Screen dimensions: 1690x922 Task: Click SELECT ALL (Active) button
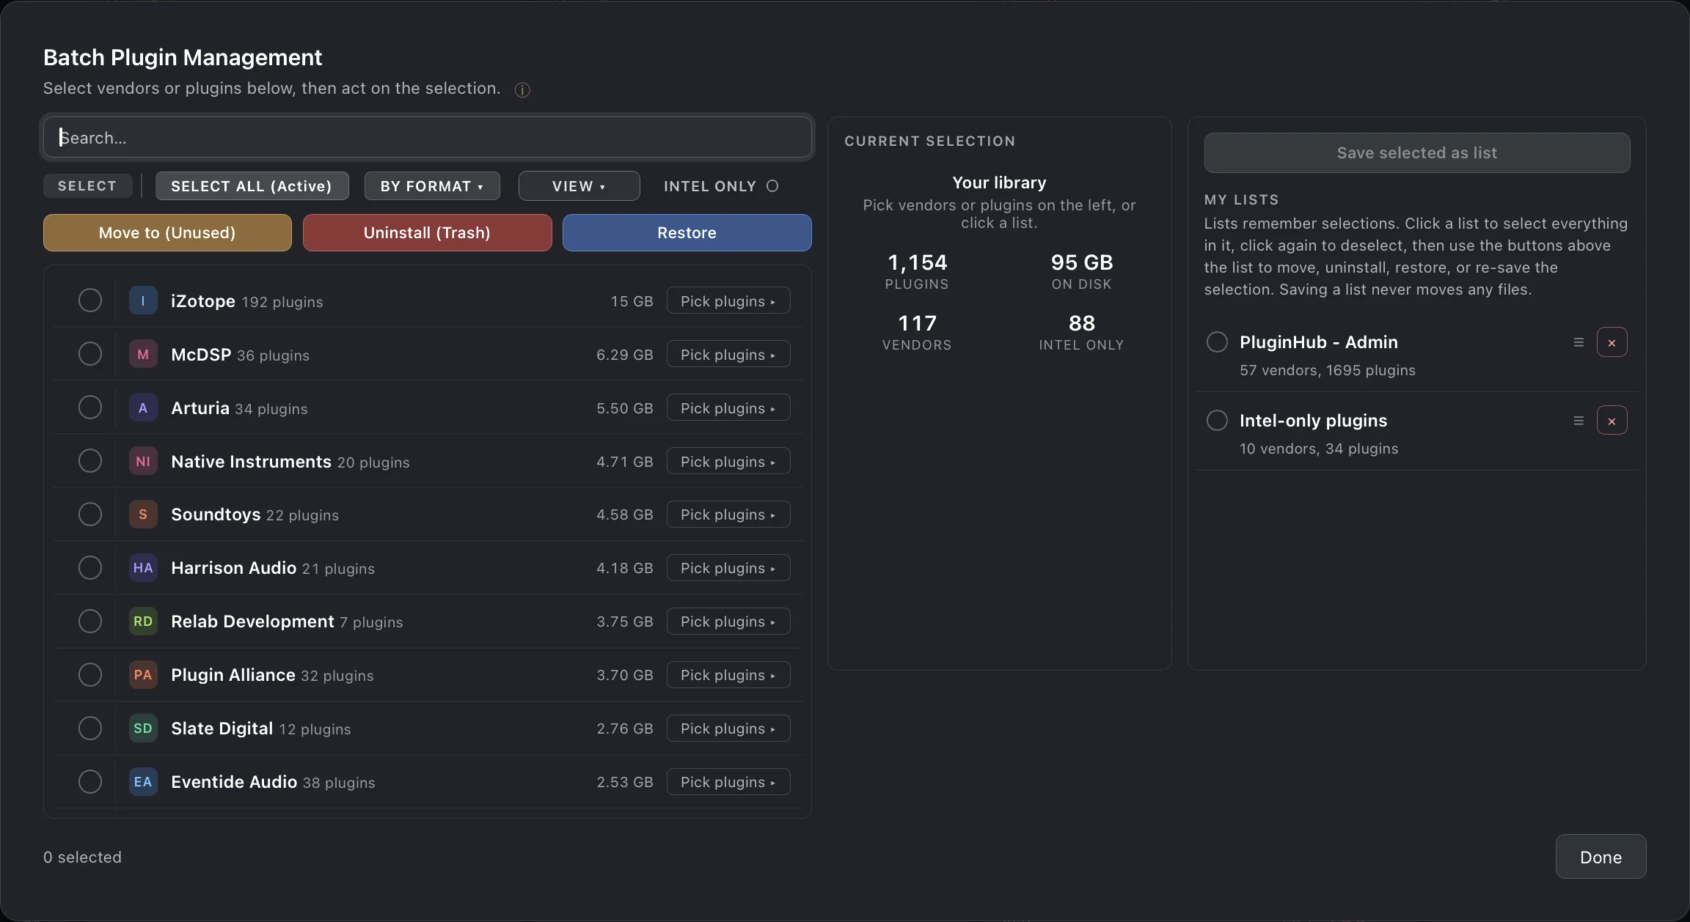(252, 186)
